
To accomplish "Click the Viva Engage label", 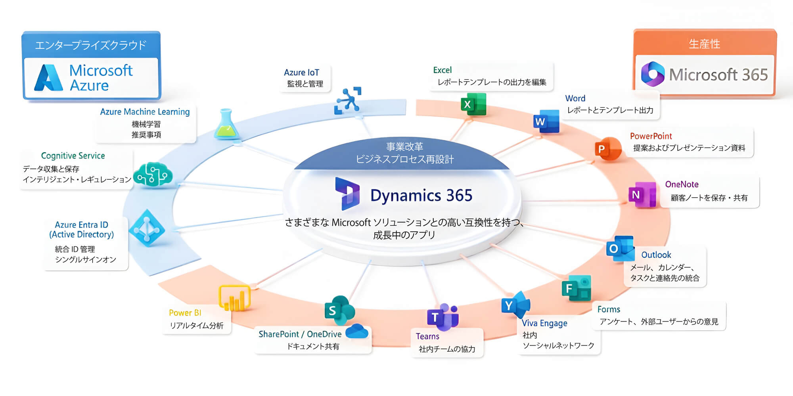I will 544,323.
